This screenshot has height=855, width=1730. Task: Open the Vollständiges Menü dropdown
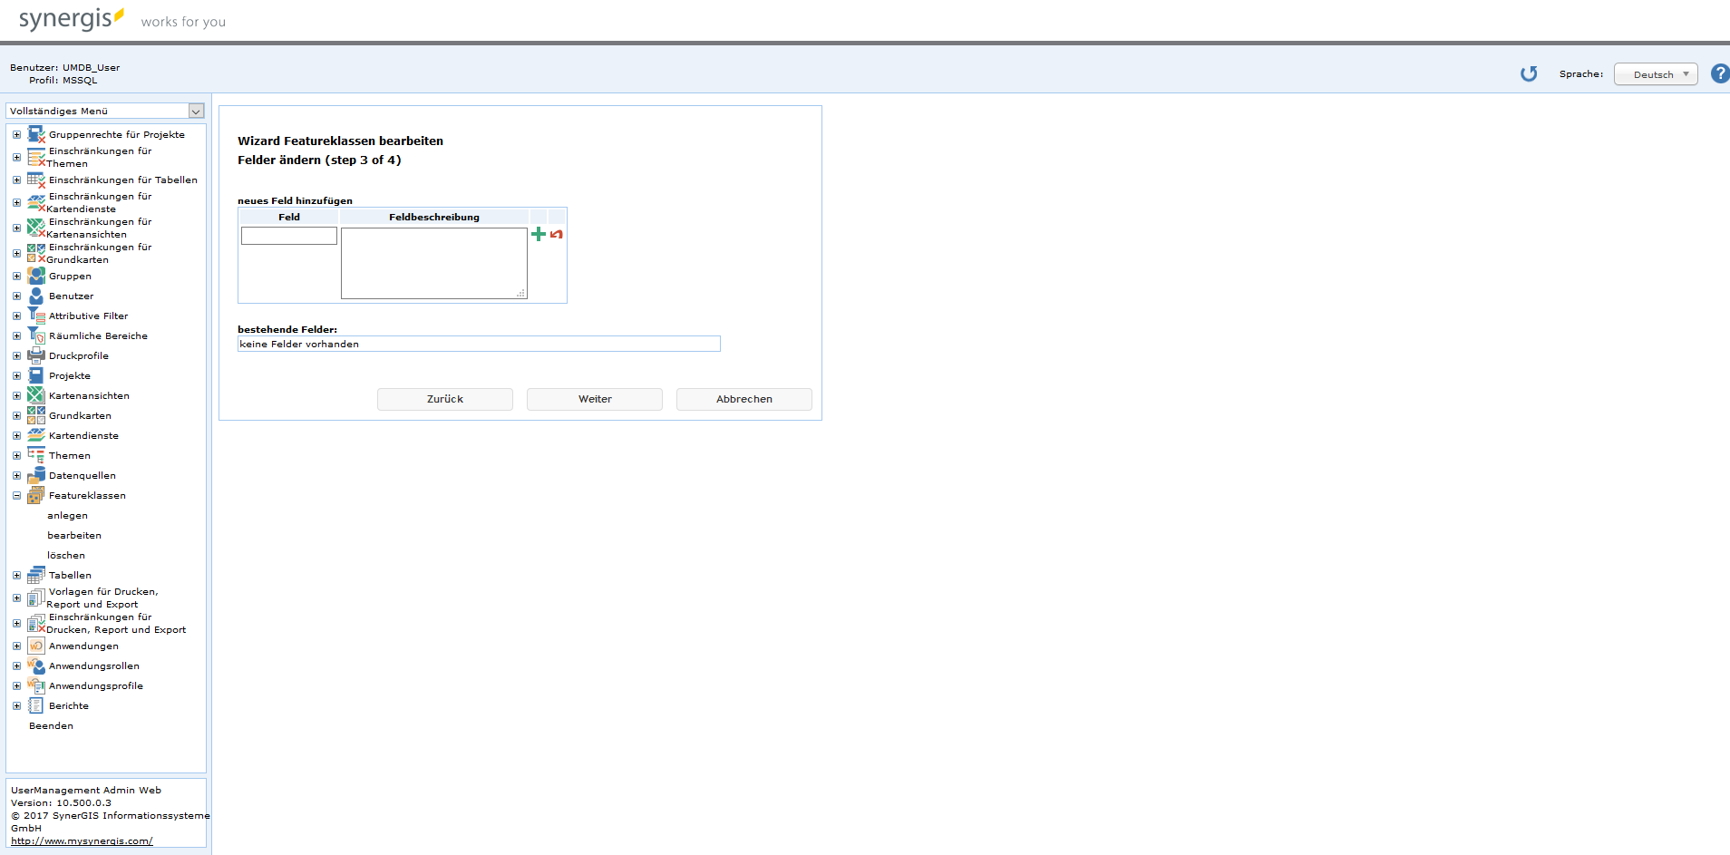(196, 111)
